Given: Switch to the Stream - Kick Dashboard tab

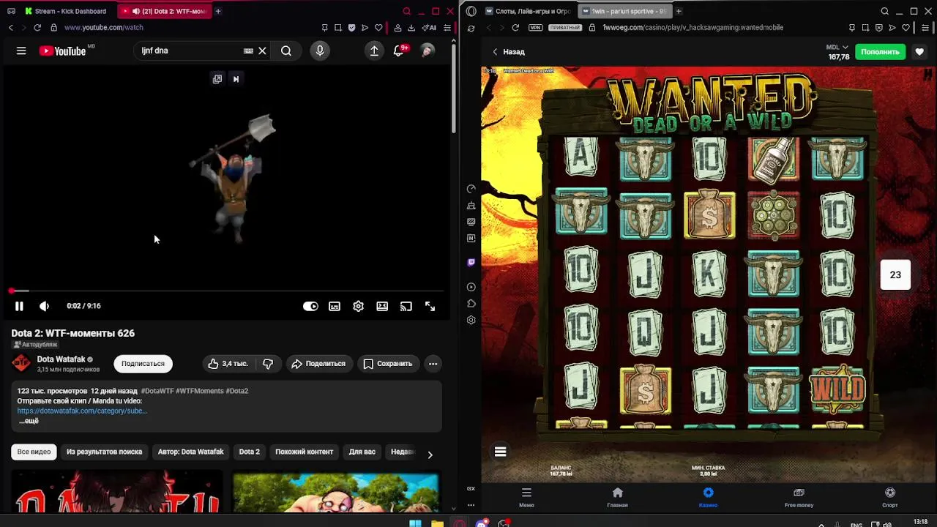Looking at the screenshot, I should pyautogui.click(x=66, y=11).
